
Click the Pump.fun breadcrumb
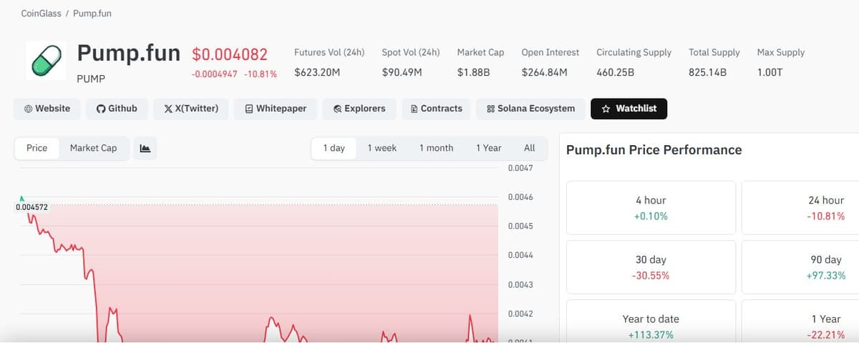pyautogui.click(x=92, y=14)
